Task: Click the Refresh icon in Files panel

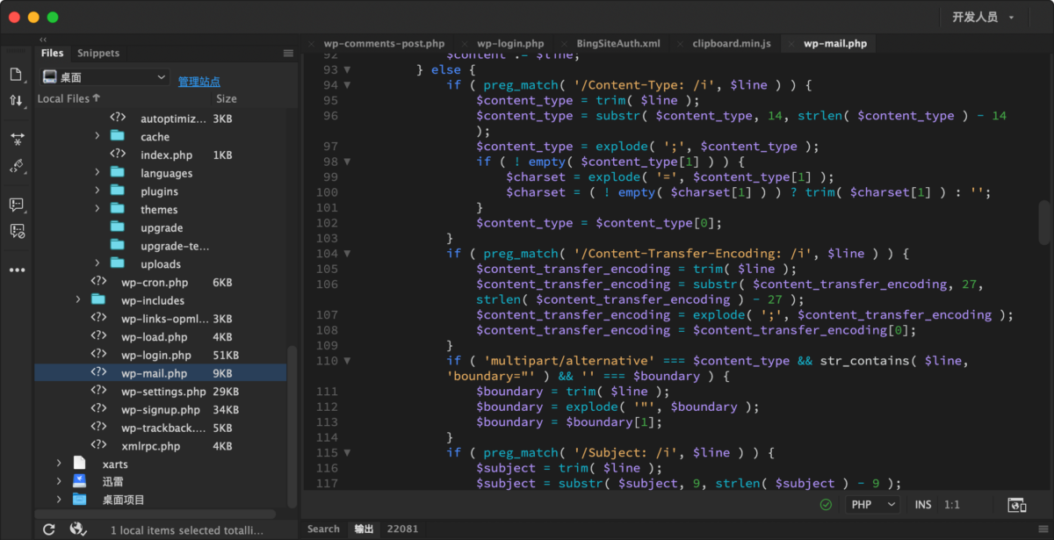Action: [x=49, y=529]
